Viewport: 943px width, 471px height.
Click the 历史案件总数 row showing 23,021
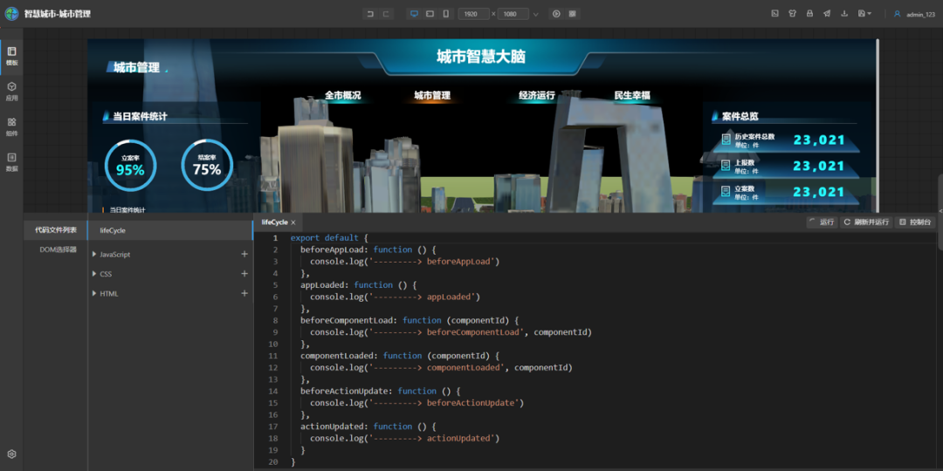click(787, 140)
